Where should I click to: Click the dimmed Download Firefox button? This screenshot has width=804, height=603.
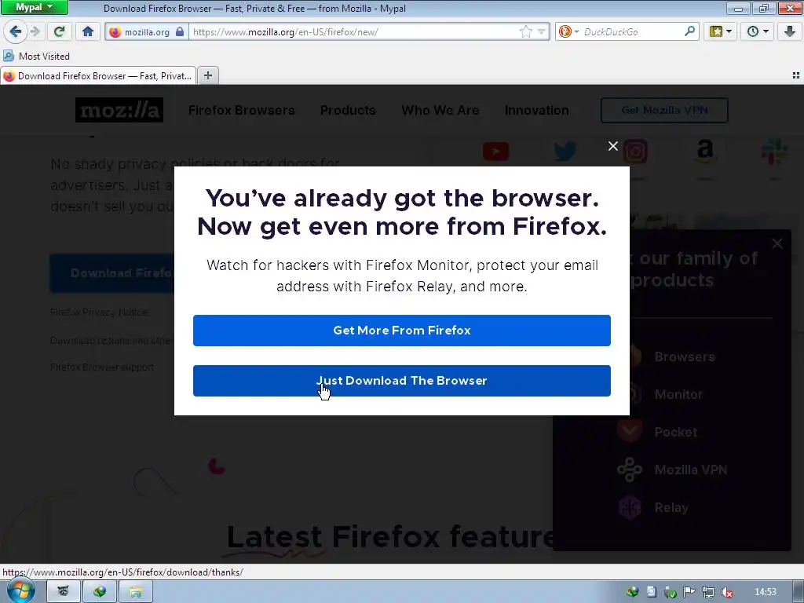click(111, 272)
